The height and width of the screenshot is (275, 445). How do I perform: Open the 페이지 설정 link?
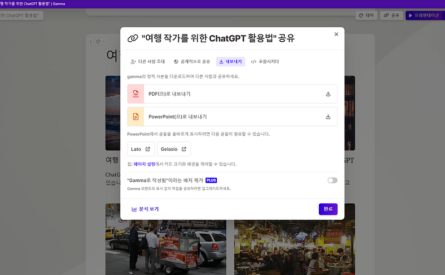pos(144,164)
